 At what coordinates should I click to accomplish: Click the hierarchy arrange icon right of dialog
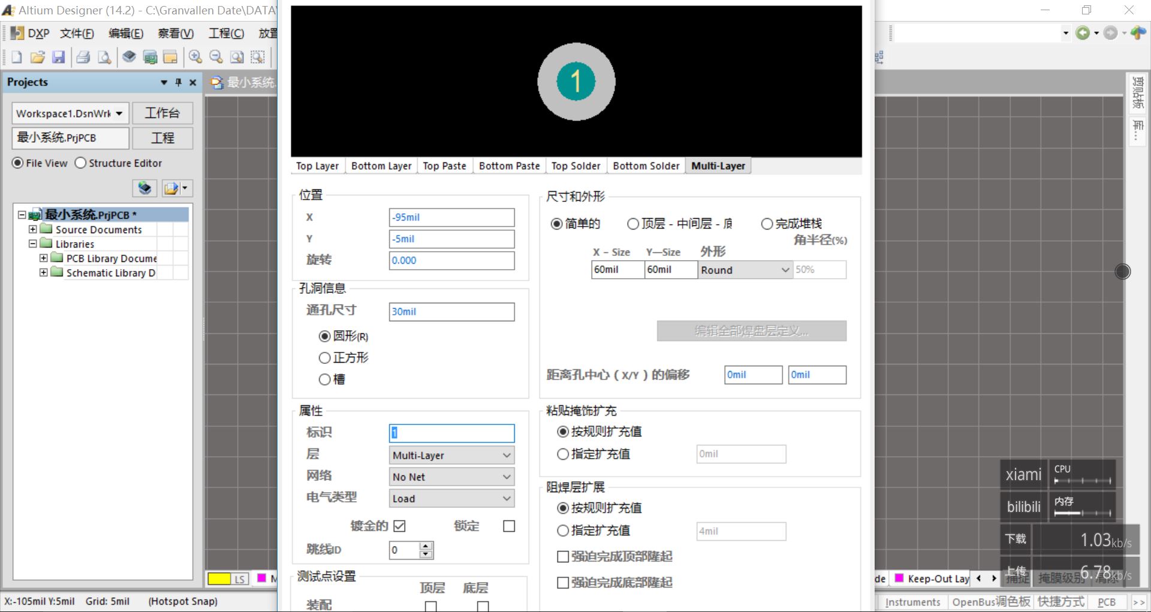click(x=879, y=58)
